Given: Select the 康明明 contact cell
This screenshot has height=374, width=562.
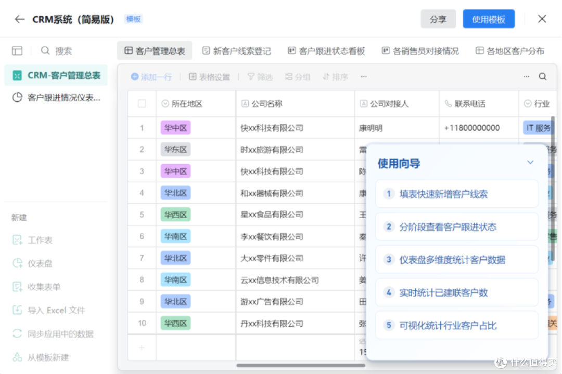Looking at the screenshot, I should (x=397, y=128).
